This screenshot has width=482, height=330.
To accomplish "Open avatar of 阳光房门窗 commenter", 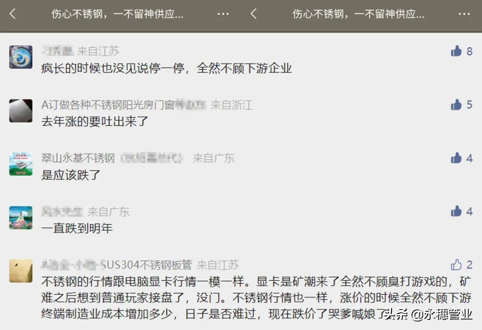I will tap(21, 111).
